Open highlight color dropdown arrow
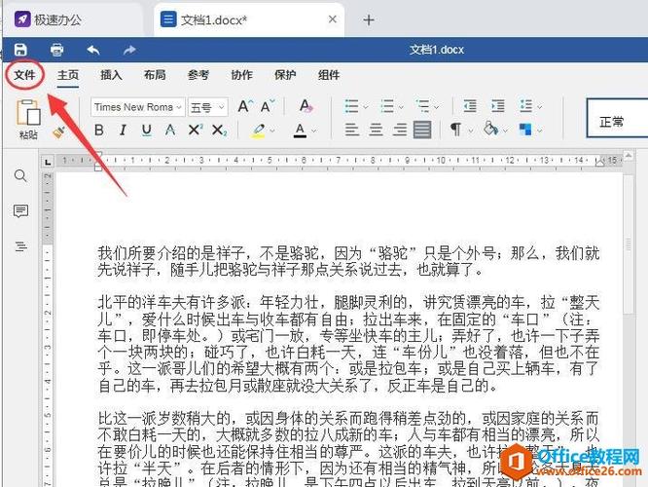Screen dimensions: 648x487 tap(272, 131)
